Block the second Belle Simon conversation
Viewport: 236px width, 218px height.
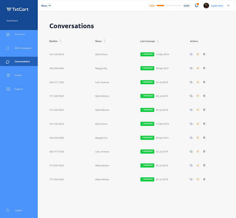click(x=198, y=124)
